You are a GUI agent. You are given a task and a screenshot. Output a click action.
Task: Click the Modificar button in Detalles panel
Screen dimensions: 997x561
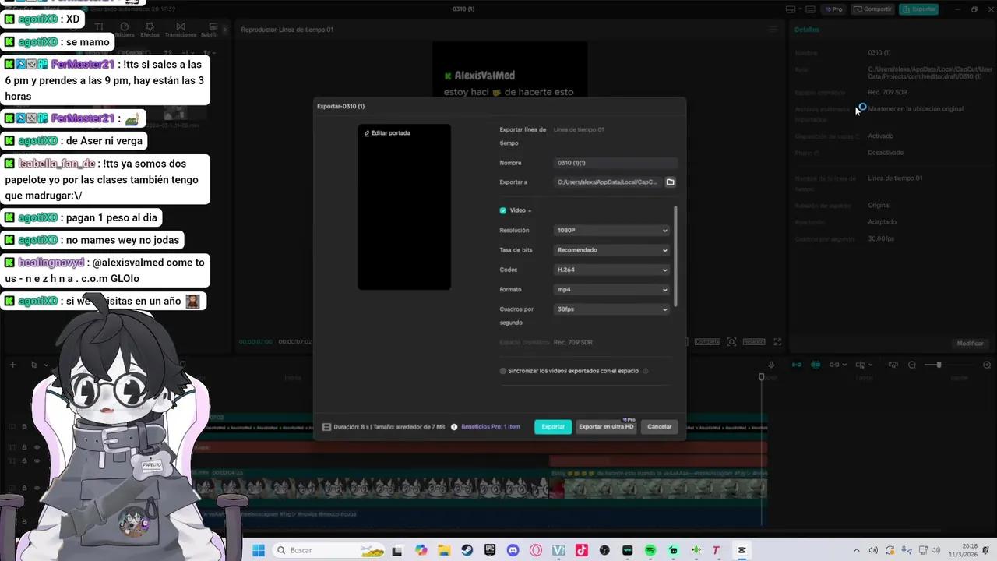[x=970, y=344]
